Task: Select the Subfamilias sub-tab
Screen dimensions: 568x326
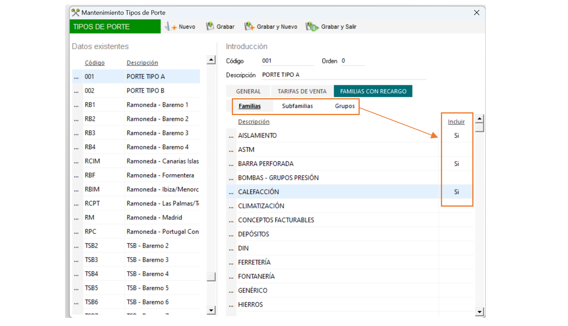Action: click(x=297, y=106)
